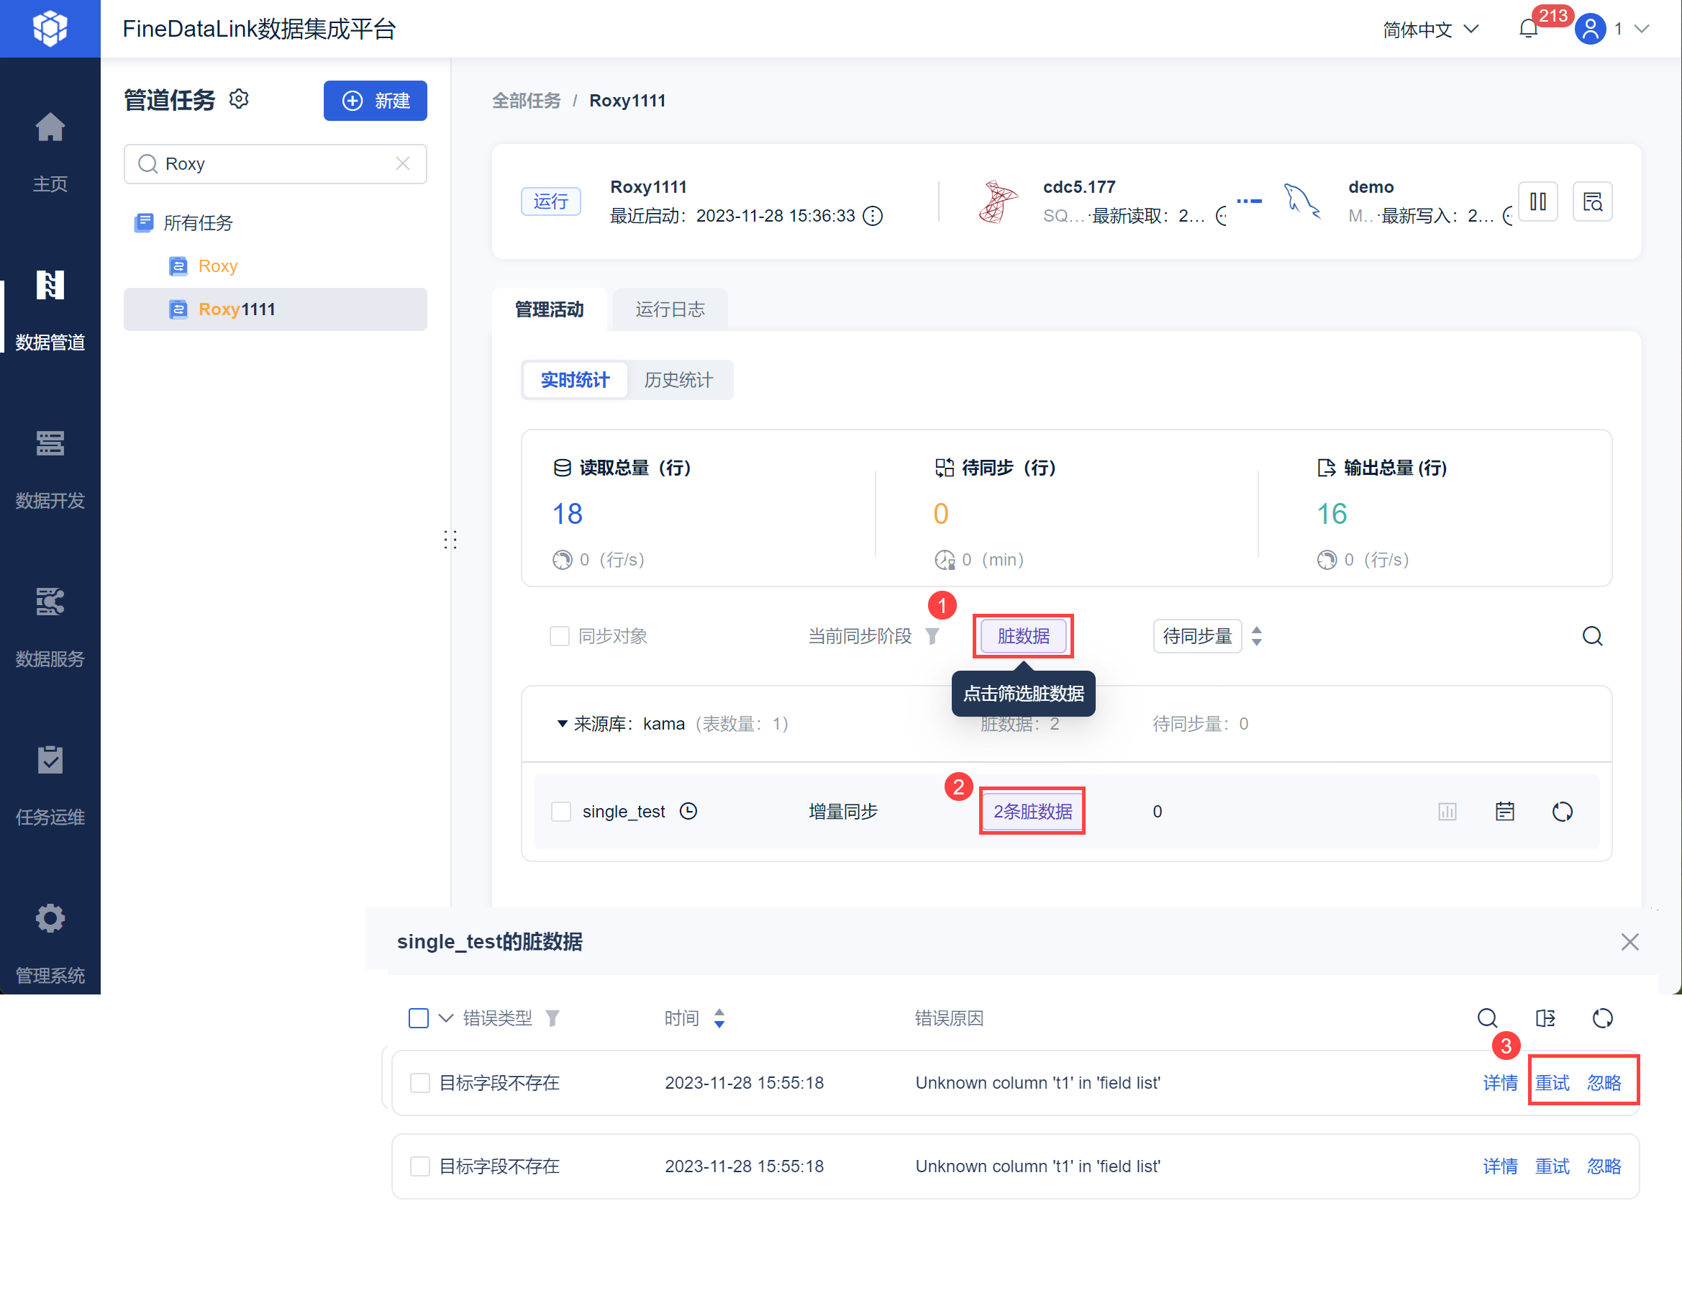Open the calendar icon in single_test row

(x=1504, y=811)
